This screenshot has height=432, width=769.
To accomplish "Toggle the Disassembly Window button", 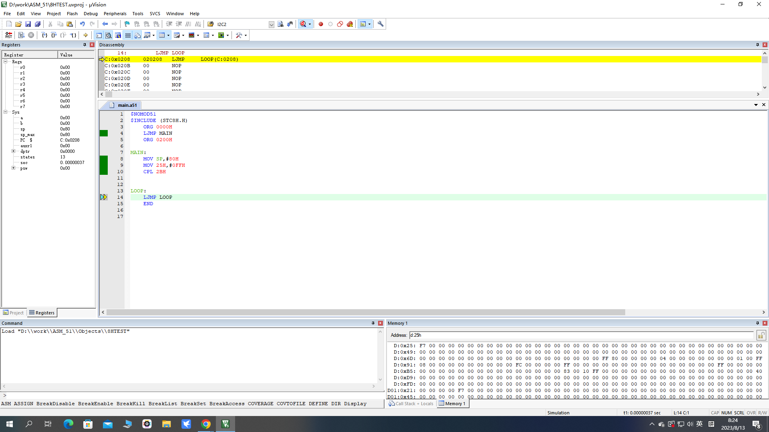I will click(109, 35).
